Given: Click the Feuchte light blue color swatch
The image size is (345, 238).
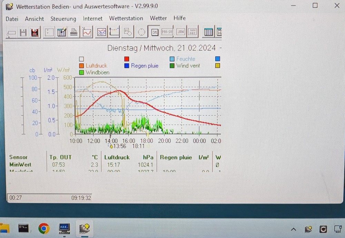Looking at the screenshot, I should (x=172, y=59).
